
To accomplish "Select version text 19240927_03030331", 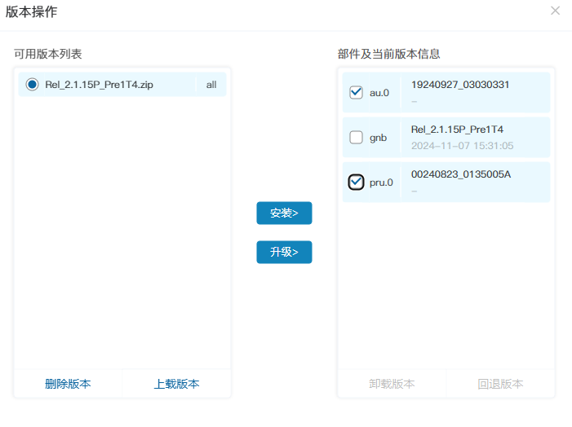I will [460, 85].
